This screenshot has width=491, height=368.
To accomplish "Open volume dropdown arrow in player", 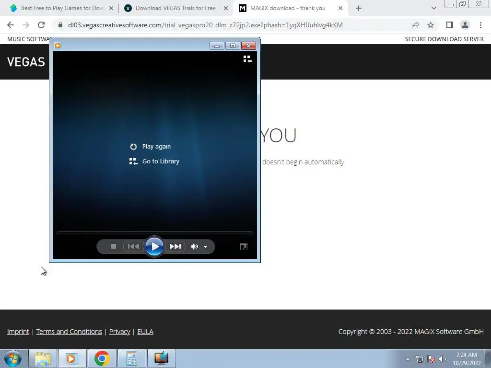I will click(205, 247).
